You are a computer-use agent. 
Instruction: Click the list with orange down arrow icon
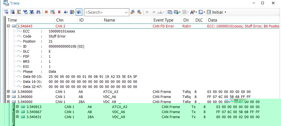coord(72,12)
